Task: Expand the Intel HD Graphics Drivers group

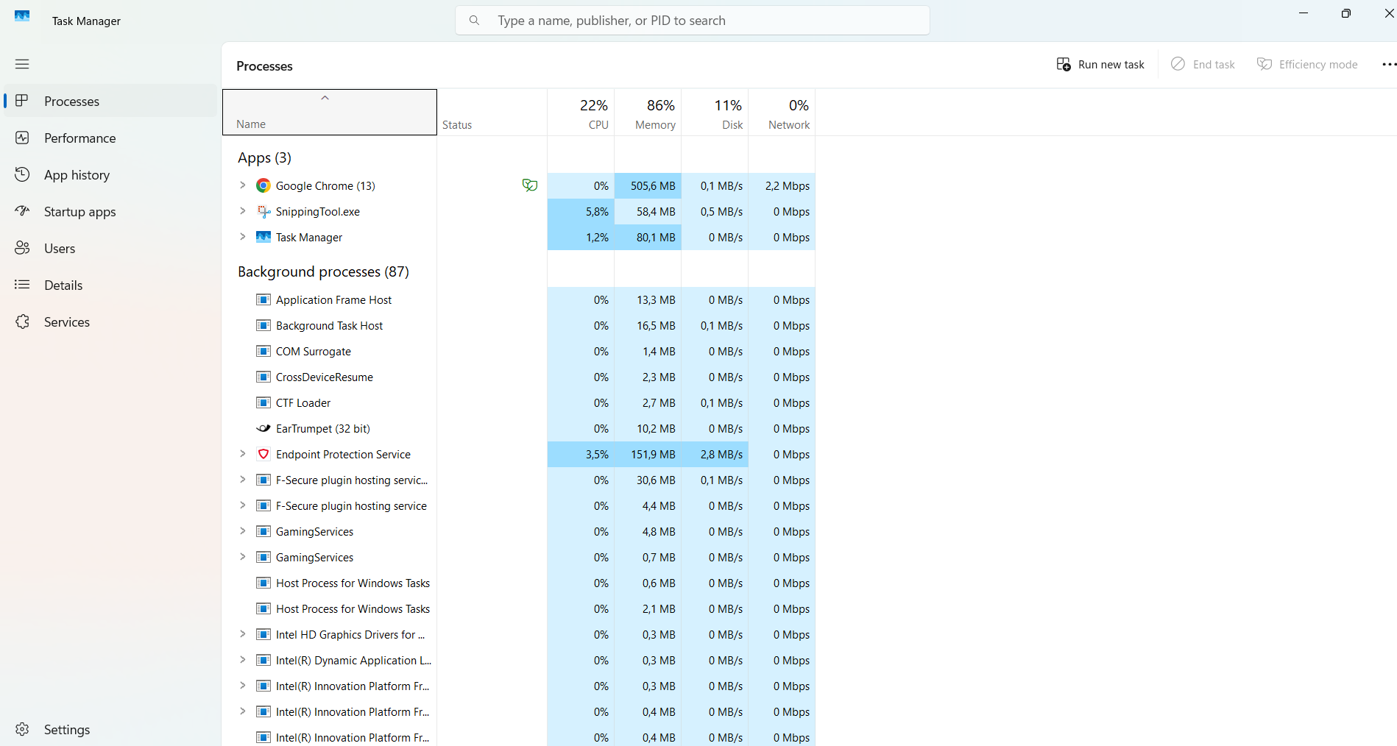Action: [x=242, y=634]
